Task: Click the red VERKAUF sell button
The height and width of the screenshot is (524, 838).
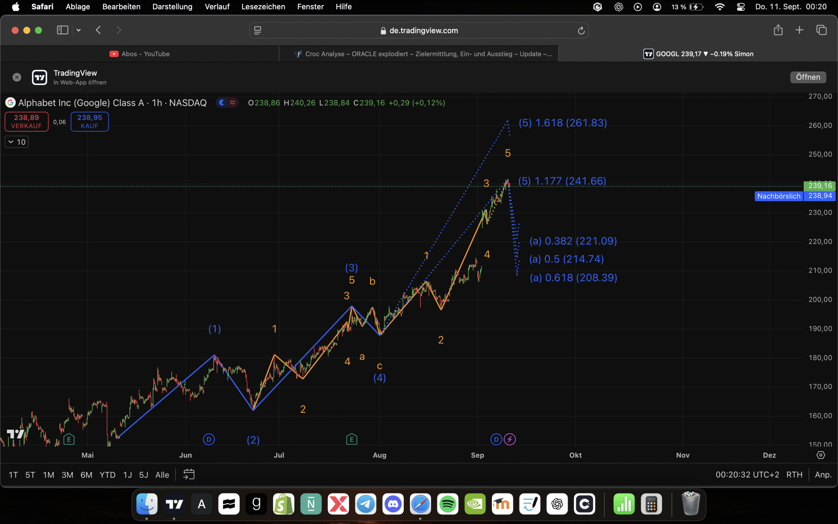Action: pos(26,122)
